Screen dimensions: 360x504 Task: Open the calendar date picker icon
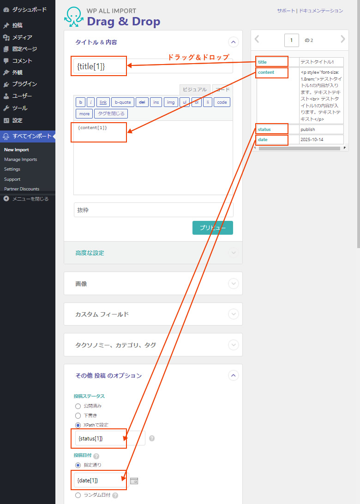pos(134,481)
